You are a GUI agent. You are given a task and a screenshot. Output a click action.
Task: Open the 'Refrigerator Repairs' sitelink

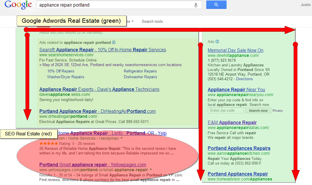click(x=140, y=71)
